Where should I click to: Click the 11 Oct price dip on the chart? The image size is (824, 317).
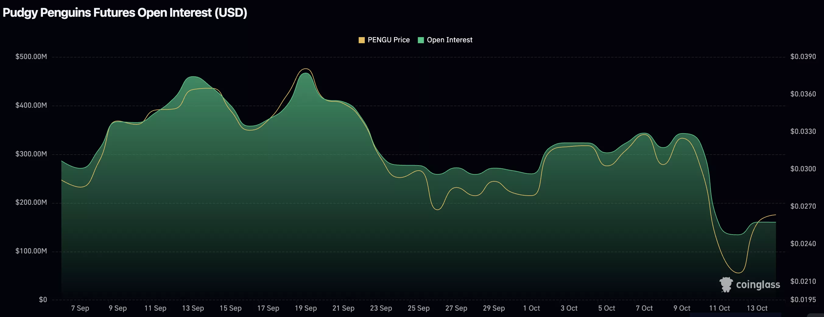(x=738, y=273)
